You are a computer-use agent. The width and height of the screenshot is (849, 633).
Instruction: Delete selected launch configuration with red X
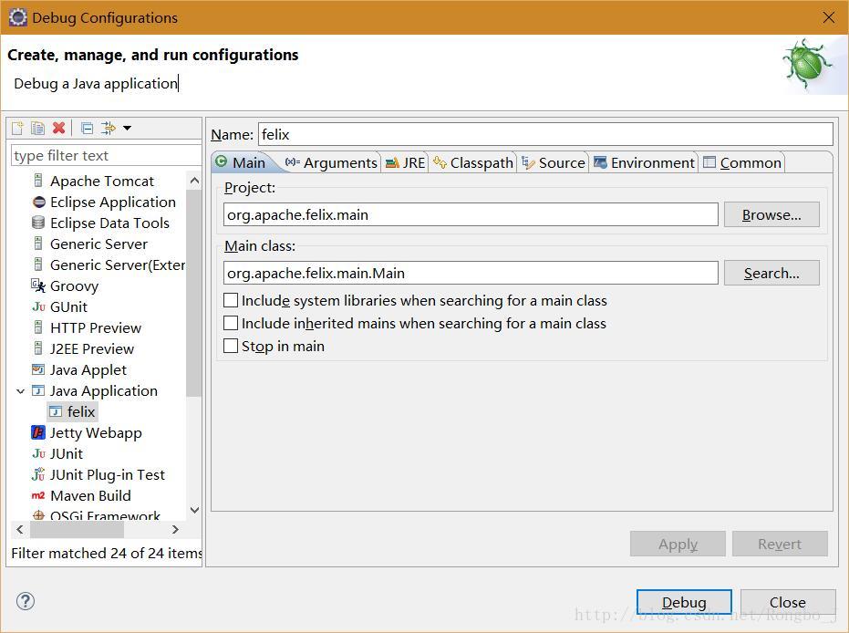[x=59, y=128]
